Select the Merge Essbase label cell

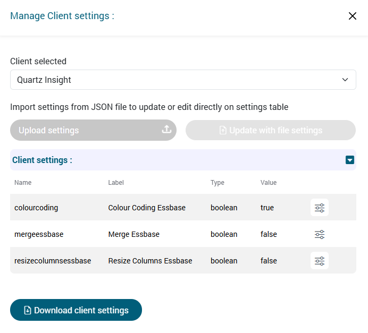coord(133,234)
